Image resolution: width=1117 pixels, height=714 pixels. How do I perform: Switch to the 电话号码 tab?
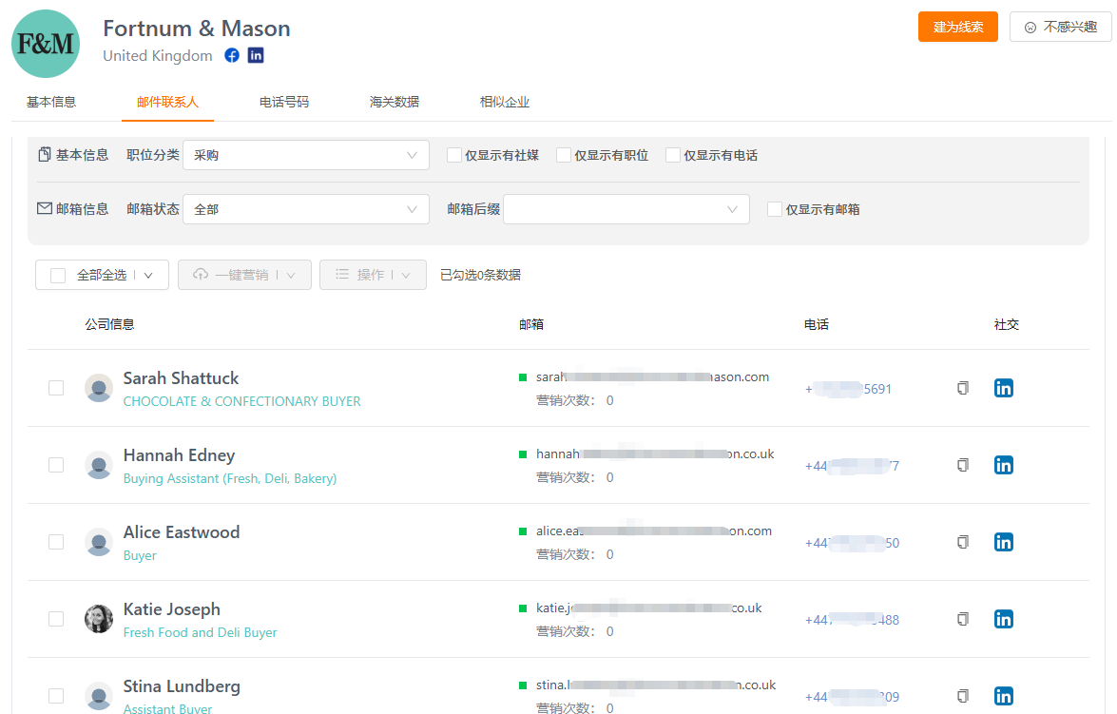point(284,102)
